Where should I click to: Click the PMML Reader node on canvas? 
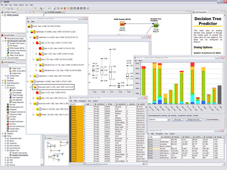[x=122, y=24]
